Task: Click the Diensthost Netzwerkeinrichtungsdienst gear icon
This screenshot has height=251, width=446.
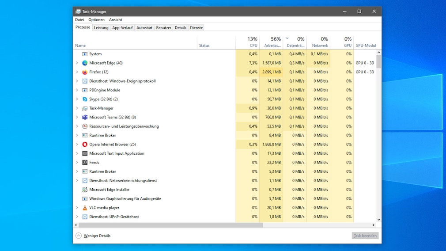Action: click(85, 180)
